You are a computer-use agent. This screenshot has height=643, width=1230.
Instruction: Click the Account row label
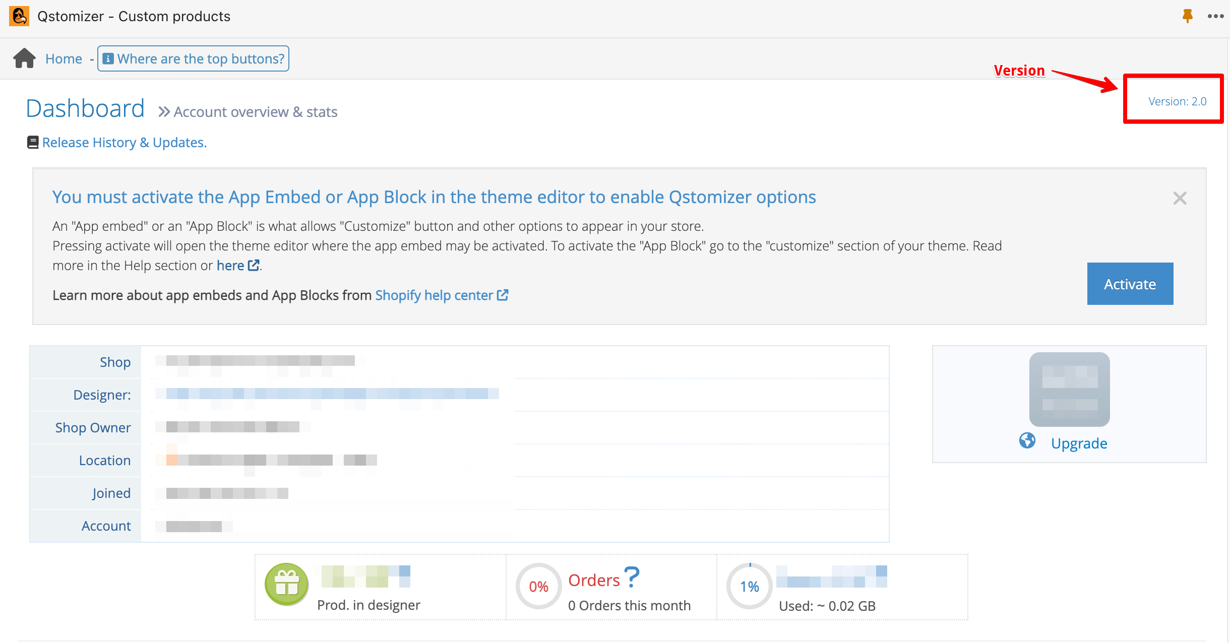(x=106, y=526)
